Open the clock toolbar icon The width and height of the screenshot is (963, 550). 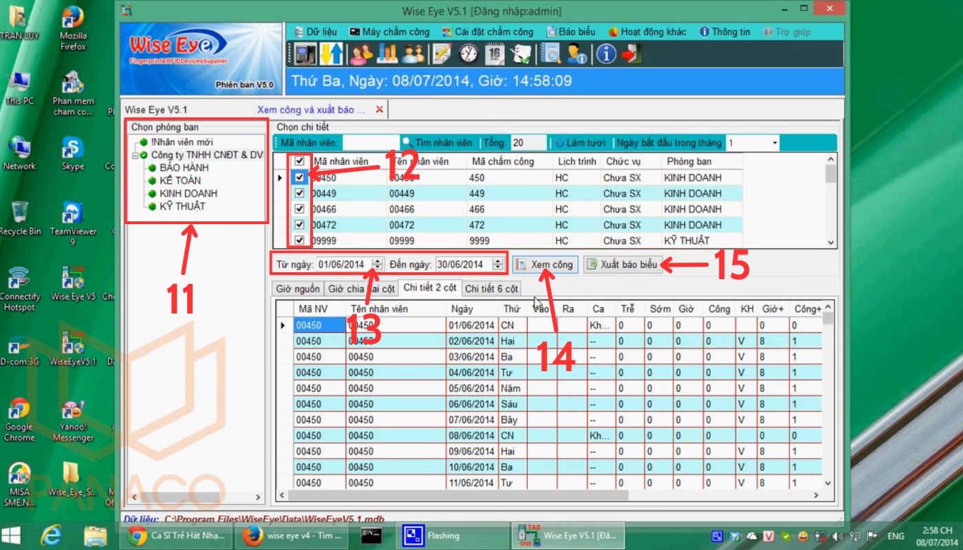(x=468, y=54)
